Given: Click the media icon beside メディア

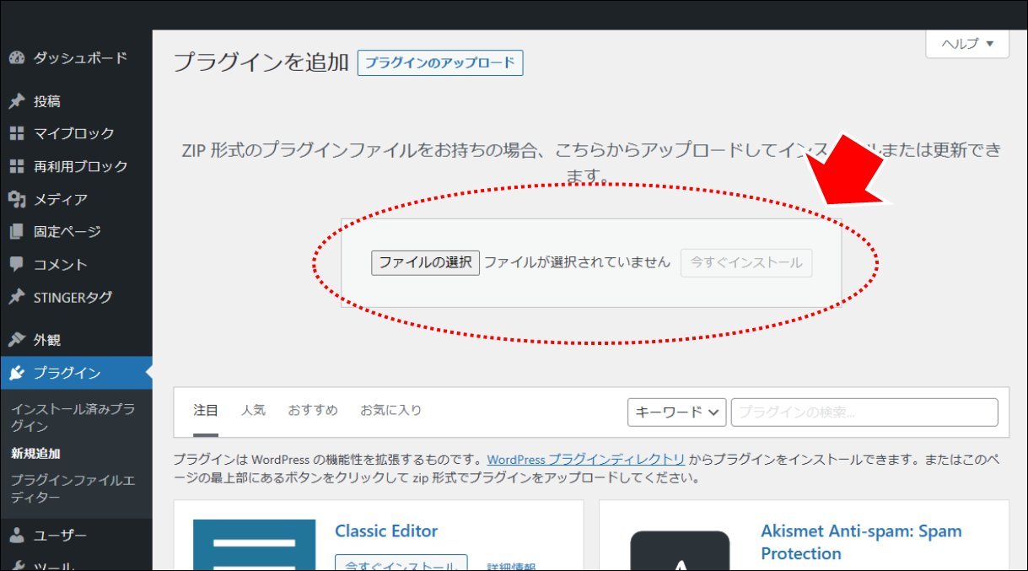Looking at the screenshot, I should click(16, 199).
